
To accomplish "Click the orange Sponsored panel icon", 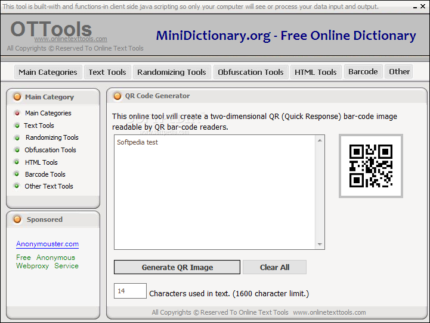I will pos(17,219).
